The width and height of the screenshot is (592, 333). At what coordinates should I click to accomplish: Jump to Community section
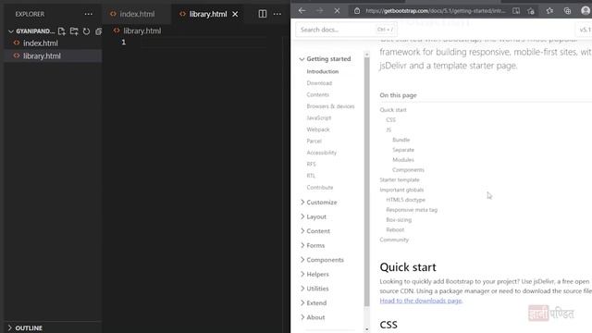click(x=394, y=240)
